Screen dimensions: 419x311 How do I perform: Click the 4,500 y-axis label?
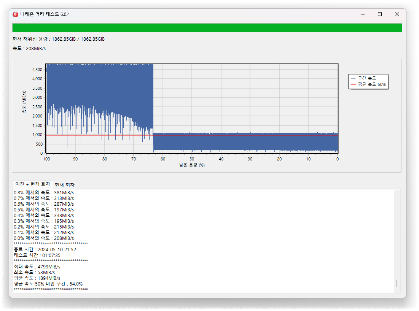tap(37, 70)
